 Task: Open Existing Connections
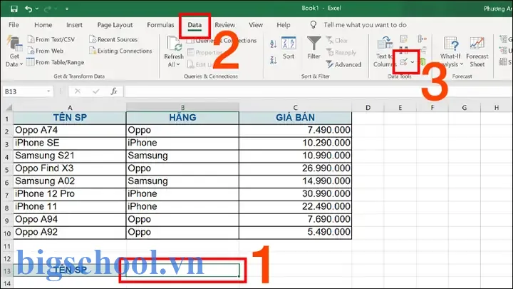tap(120, 51)
